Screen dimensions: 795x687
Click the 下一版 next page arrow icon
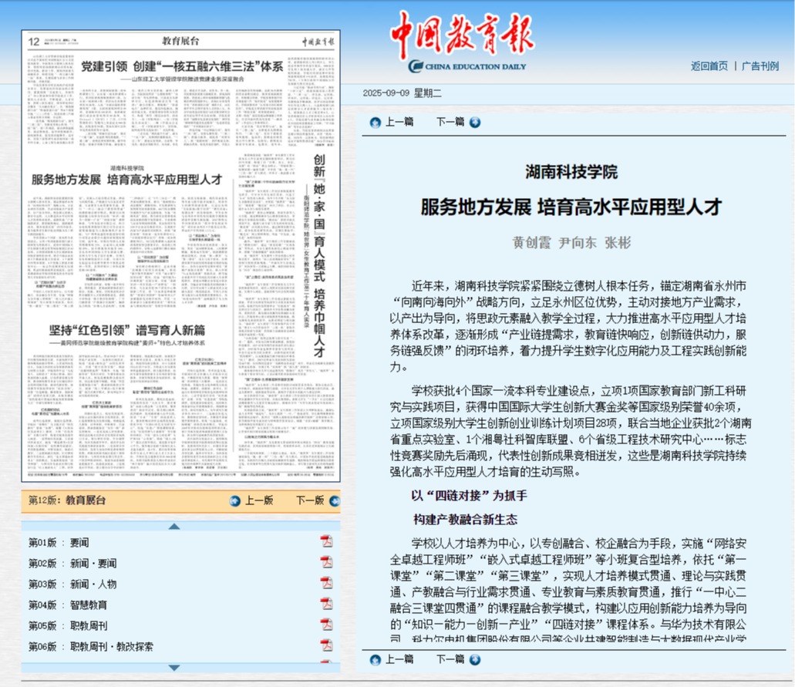(333, 500)
